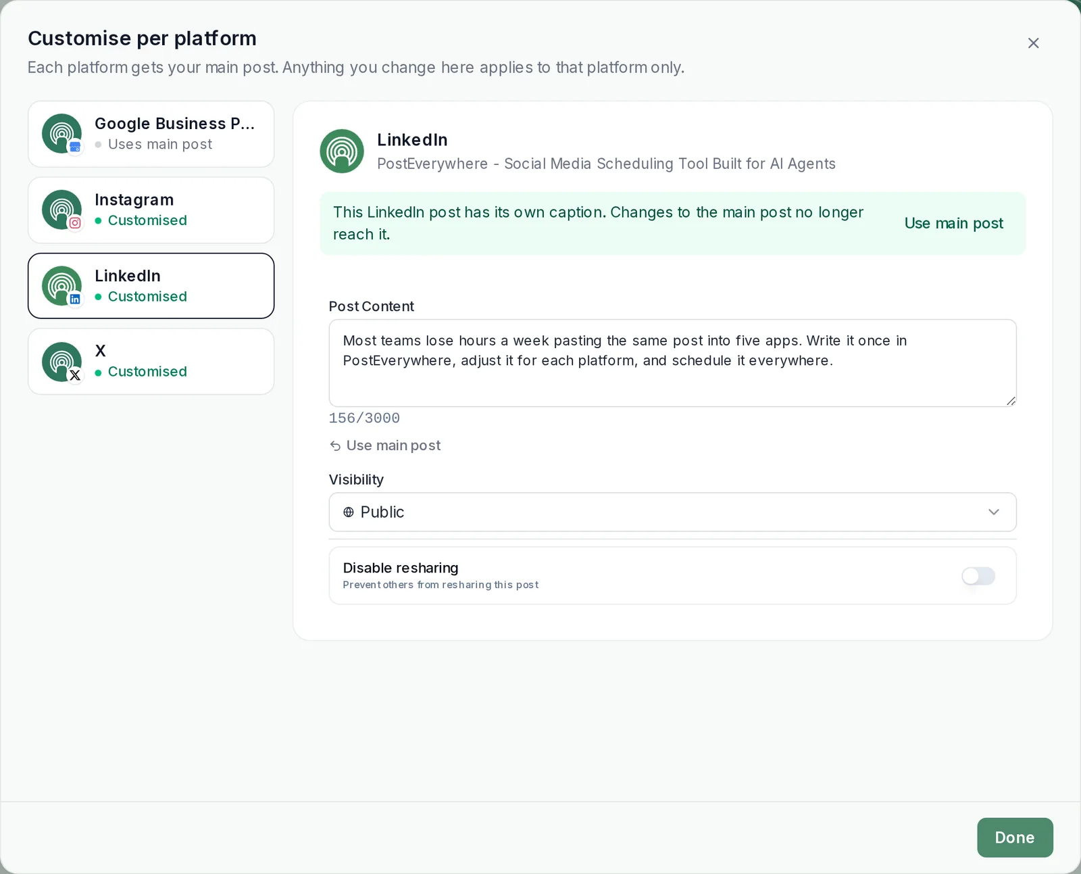The image size is (1081, 874).
Task: Click the Uses main post status text
Action: coord(160,144)
